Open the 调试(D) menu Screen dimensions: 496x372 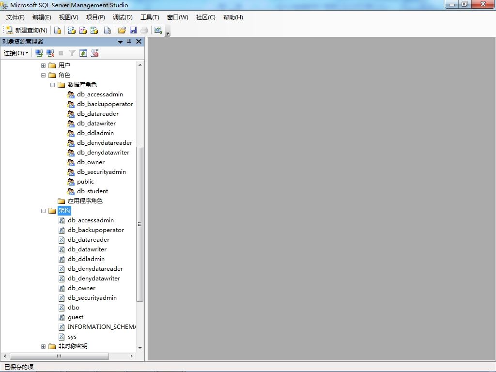pos(123,17)
